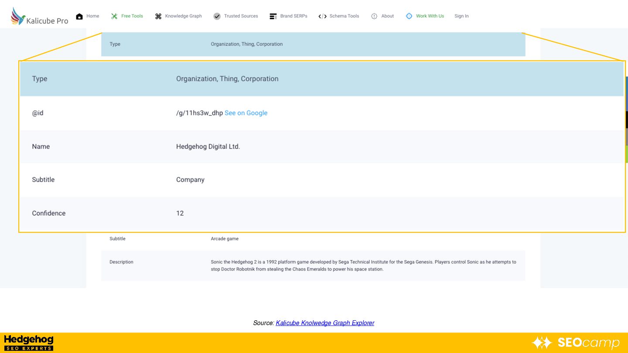Click the Home house icon
628x353 pixels.
(x=79, y=16)
